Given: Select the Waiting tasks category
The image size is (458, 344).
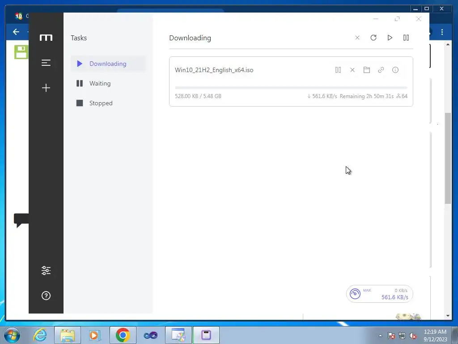Looking at the screenshot, I should point(108,83).
